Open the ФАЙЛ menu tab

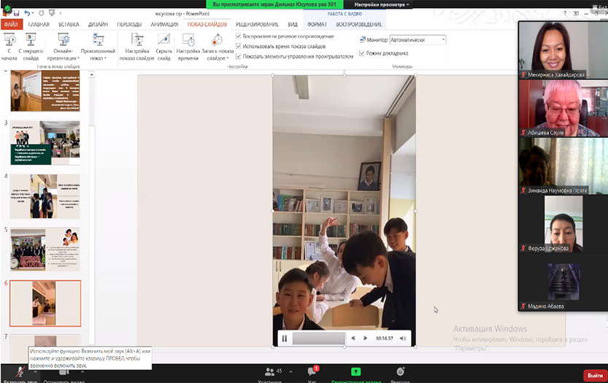11,24
